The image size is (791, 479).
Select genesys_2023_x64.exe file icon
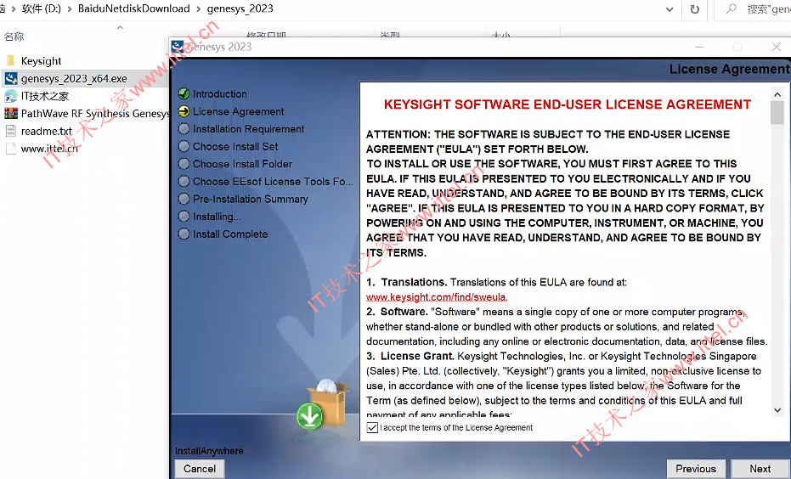[11, 79]
